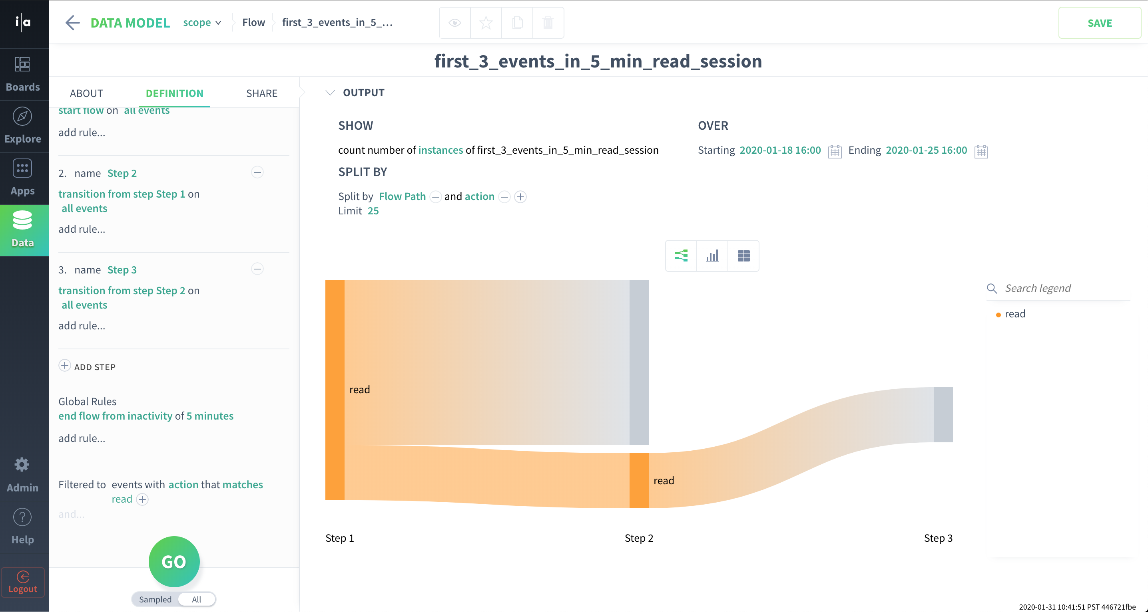
Task: Click the magnifier search legend icon
Action: (x=992, y=288)
